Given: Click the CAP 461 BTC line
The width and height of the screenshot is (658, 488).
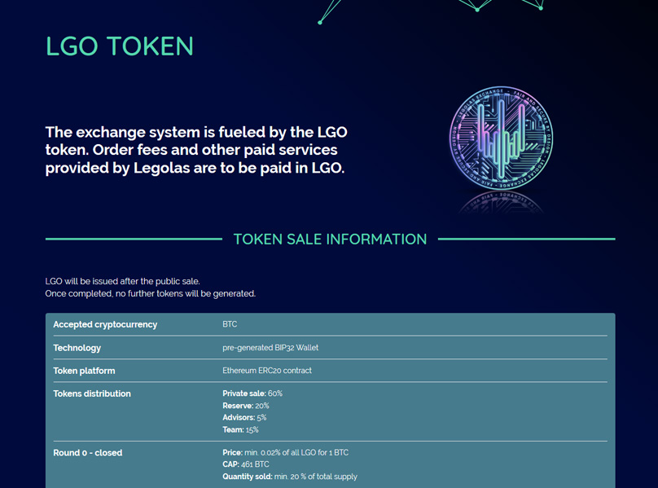Looking at the screenshot, I should click(246, 464).
